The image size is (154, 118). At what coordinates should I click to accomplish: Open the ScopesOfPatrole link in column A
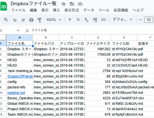(x=20, y=76)
